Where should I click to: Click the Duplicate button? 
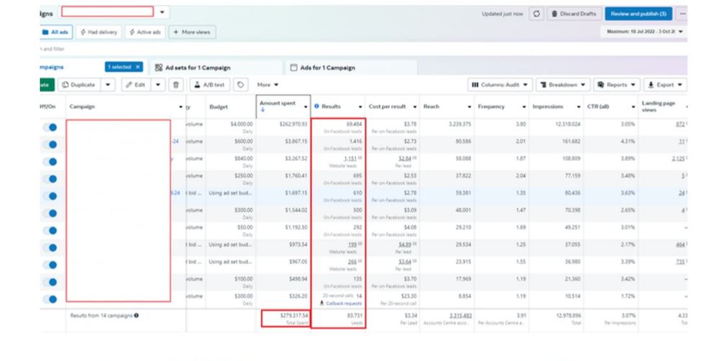pyautogui.click(x=79, y=85)
